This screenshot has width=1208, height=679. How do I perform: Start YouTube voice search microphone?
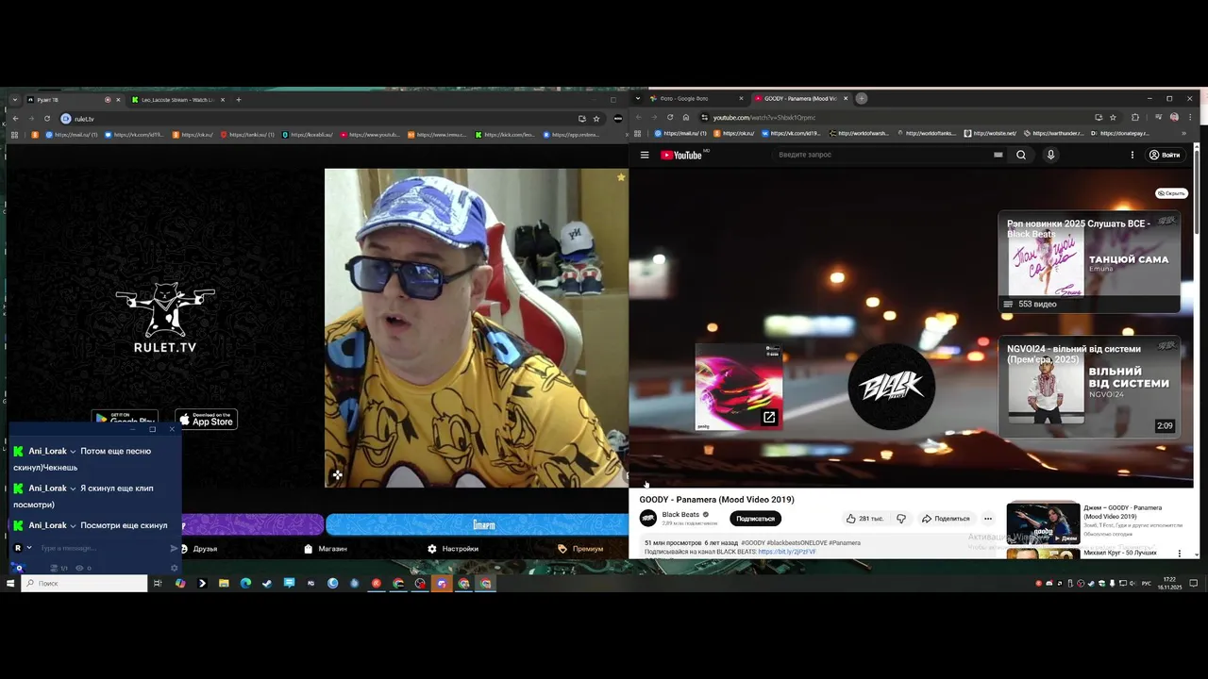tap(1050, 155)
